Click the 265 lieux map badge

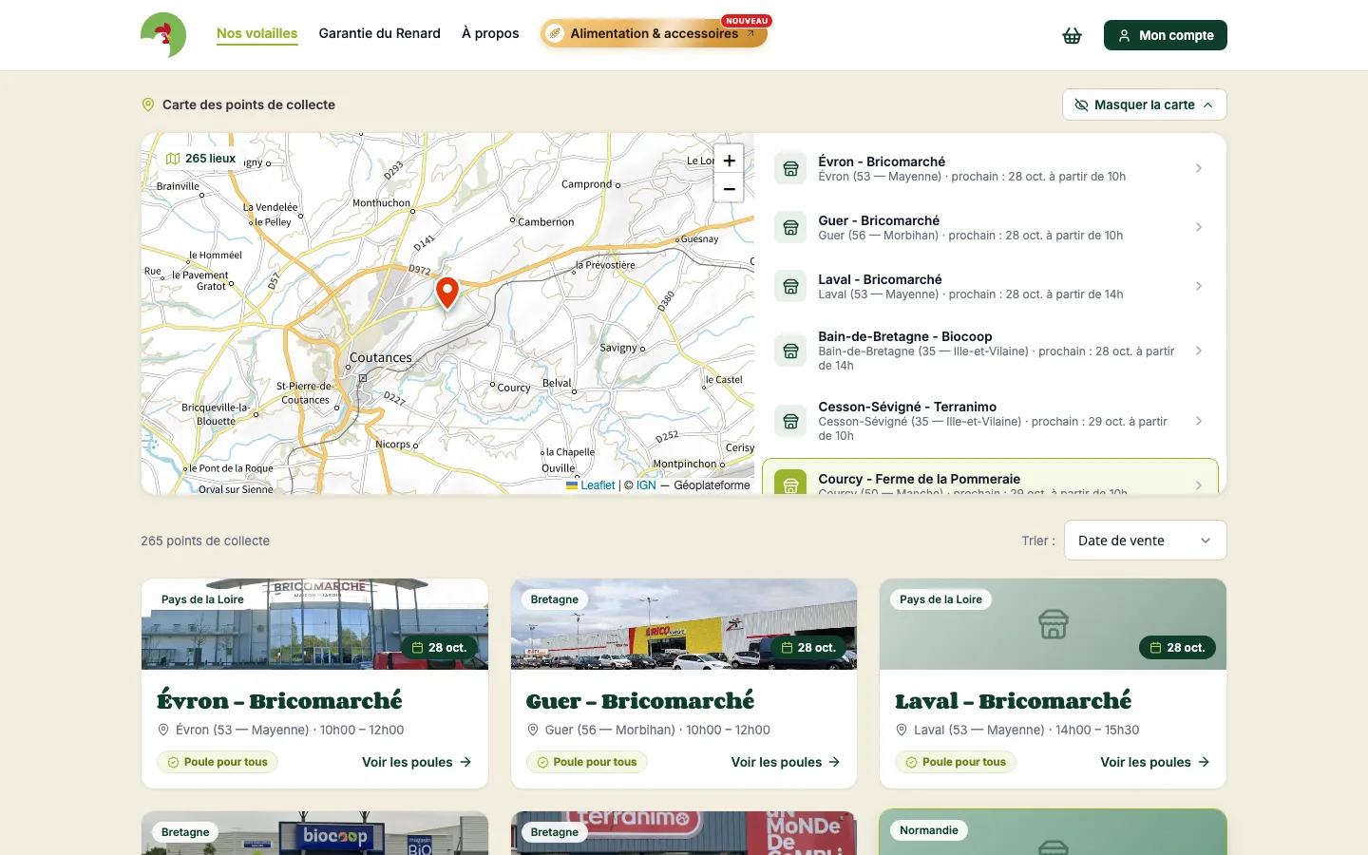tap(200, 159)
